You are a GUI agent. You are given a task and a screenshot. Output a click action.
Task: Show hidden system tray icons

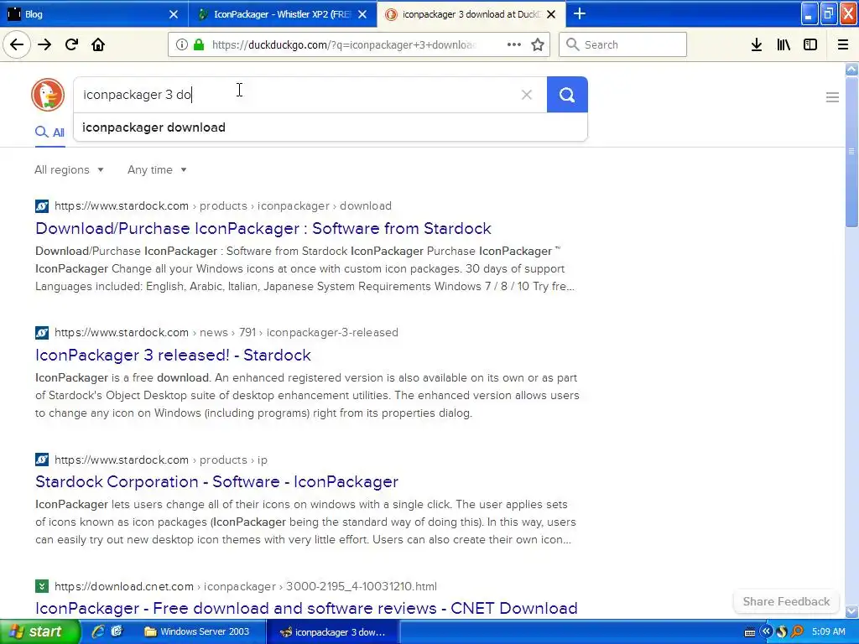click(766, 632)
